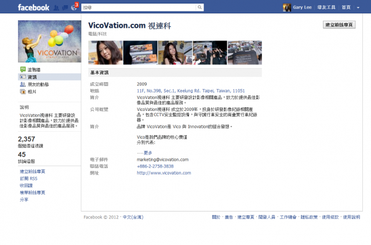Click the About (關於) footer link
371x245 pixels.
coord(216,217)
